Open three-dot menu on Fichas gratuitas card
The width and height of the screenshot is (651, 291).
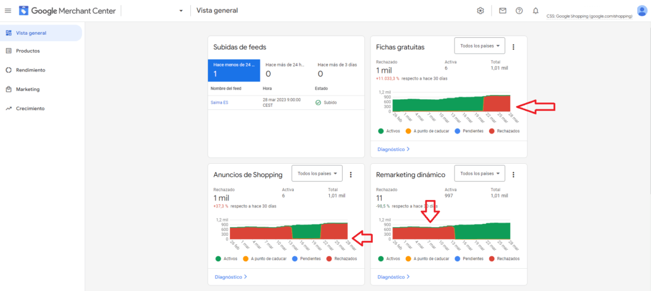pyautogui.click(x=513, y=47)
